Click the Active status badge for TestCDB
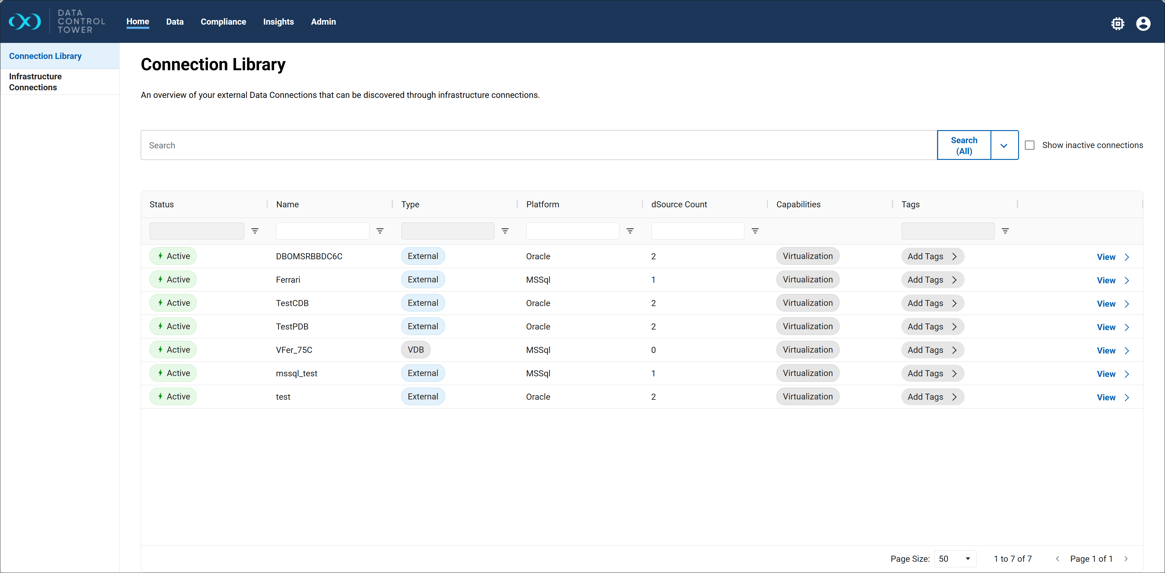The height and width of the screenshot is (573, 1165). pos(173,303)
